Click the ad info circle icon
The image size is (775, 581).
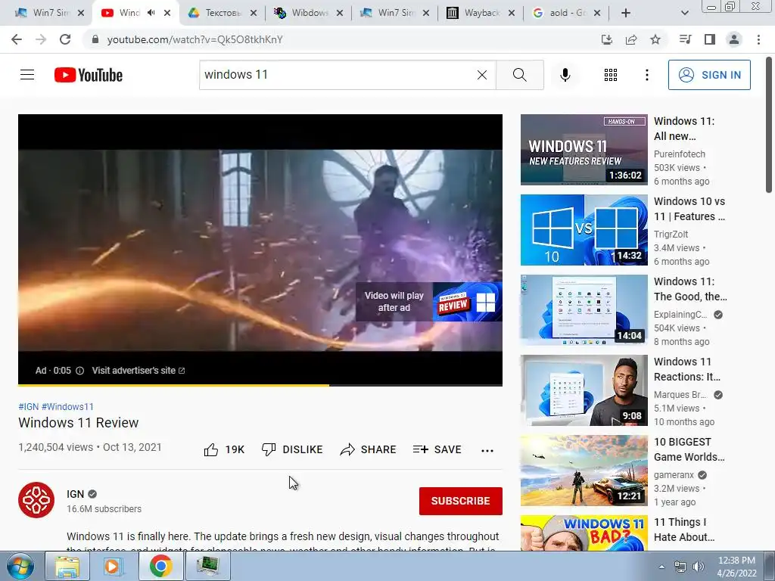pyautogui.click(x=79, y=371)
